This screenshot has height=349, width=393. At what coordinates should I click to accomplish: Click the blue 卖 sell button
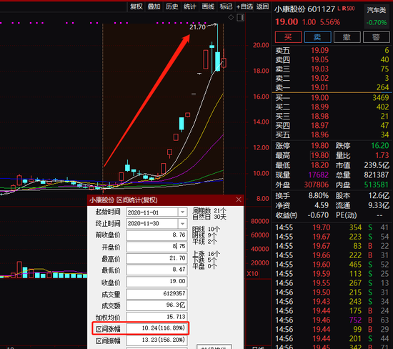coord(317,37)
